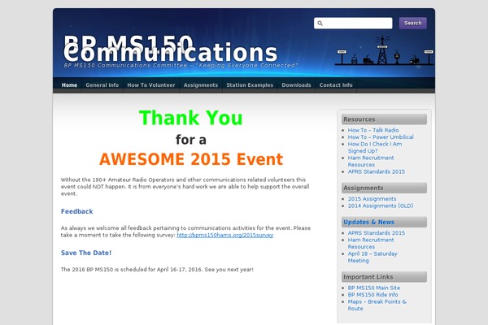Click the Resources sidebar heading
This screenshot has width=488, height=325.
click(x=384, y=119)
